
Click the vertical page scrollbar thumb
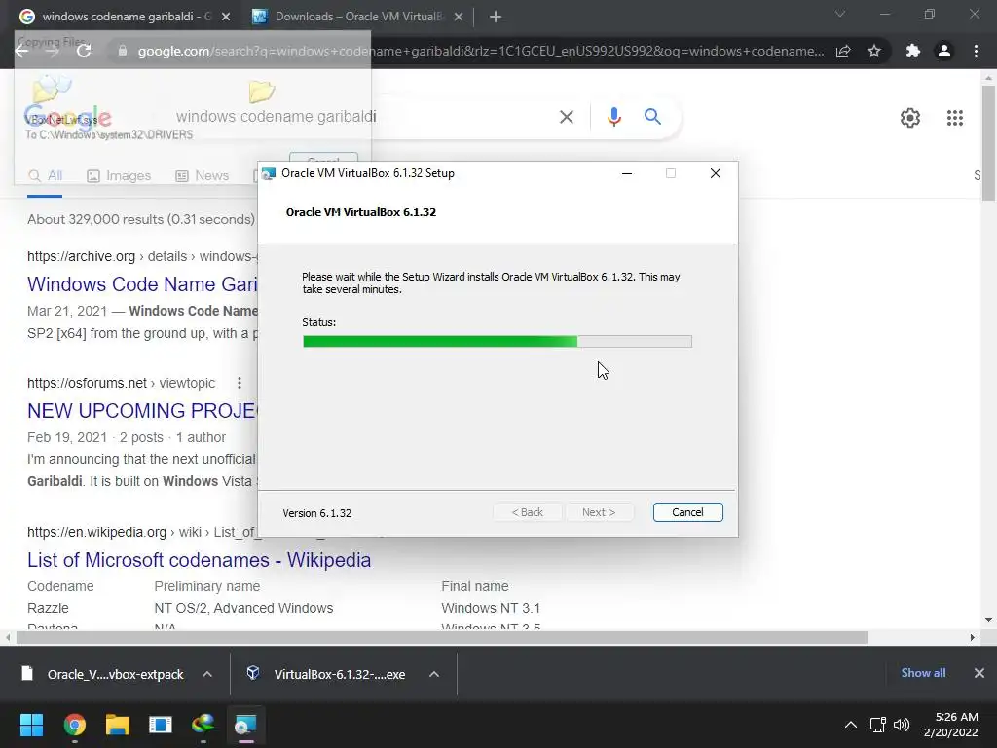pyautogui.click(x=988, y=142)
